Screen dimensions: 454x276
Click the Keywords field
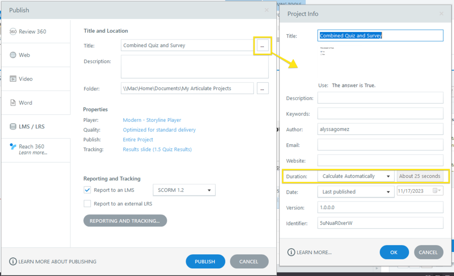pyautogui.click(x=380, y=114)
